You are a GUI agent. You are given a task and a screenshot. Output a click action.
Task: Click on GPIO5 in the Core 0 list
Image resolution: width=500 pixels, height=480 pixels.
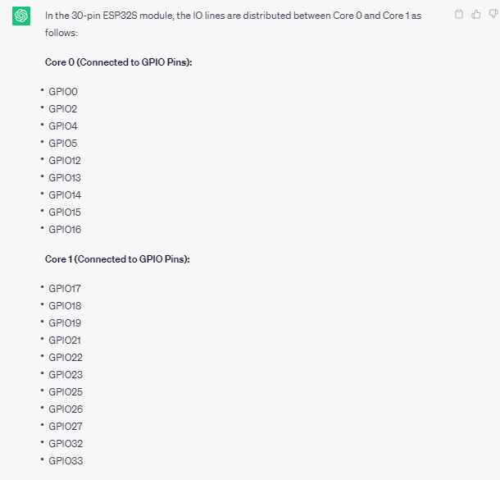[x=63, y=144]
